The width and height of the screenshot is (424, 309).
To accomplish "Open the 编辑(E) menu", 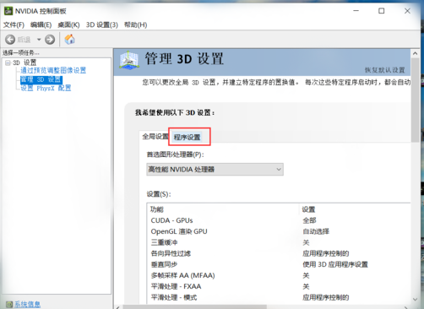I will pyautogui.click(x=41, y=25).
